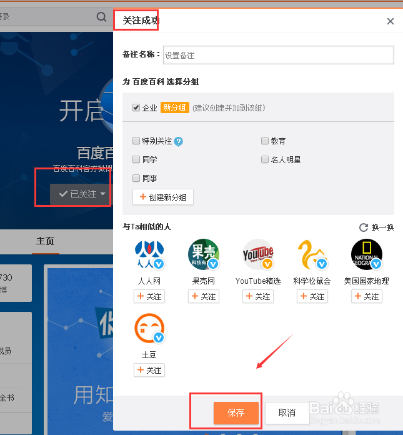The height and width of the screenshot is (435, 403).
Task: Follow 人人网 with its 关注 button
Action: tap(149, 296)
